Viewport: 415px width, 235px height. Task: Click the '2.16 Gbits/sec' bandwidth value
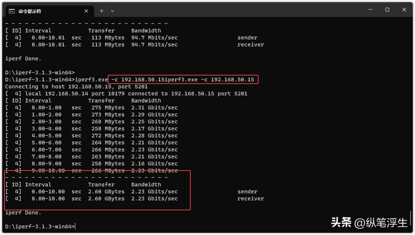[154, 164]
